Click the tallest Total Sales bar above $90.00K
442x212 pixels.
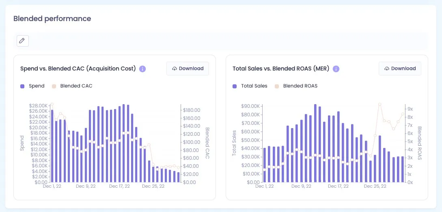pyautogui.click(x=315, y=143)
